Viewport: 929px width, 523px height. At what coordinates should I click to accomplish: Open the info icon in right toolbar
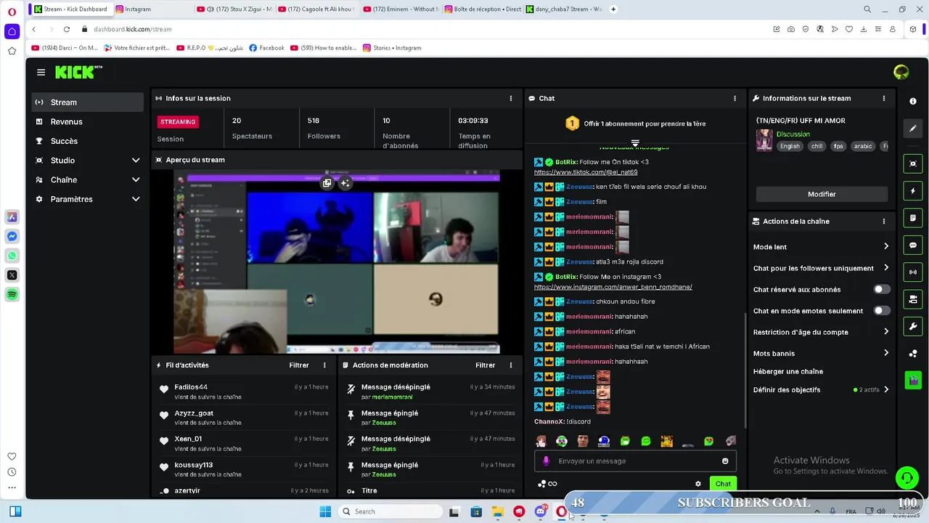click(x=913, y=102)
